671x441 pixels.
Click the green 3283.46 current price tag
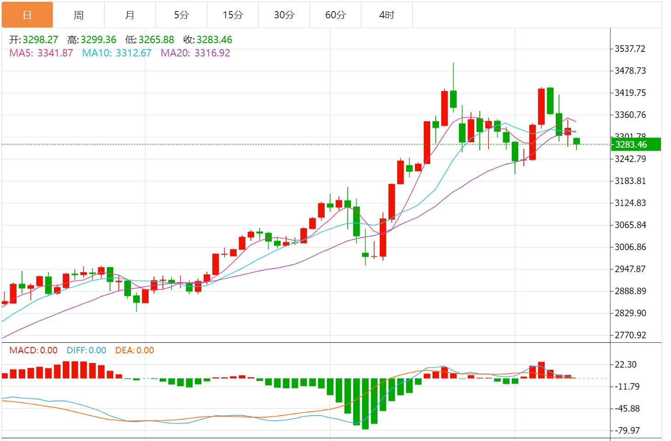click(635, 145)
